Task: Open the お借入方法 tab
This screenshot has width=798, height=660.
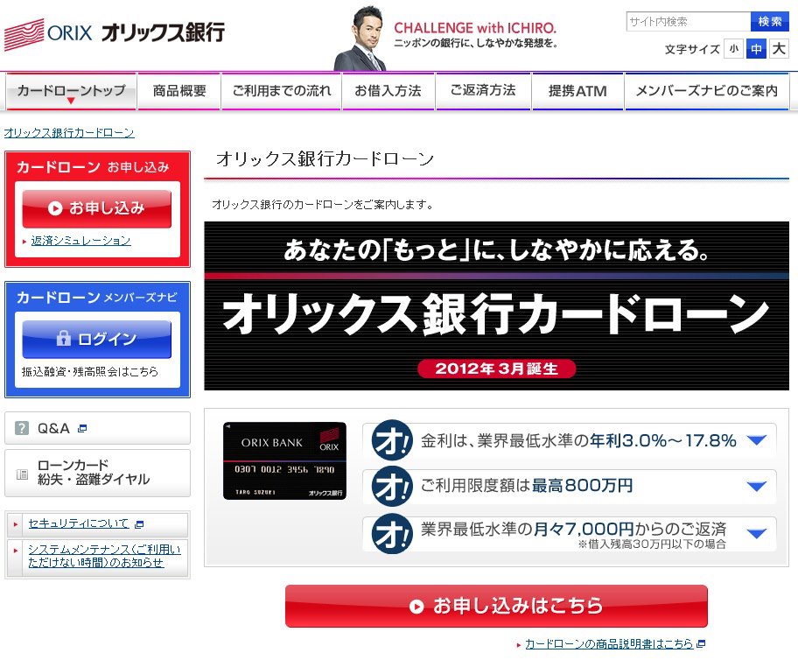Action: click(x=388, y=91)
